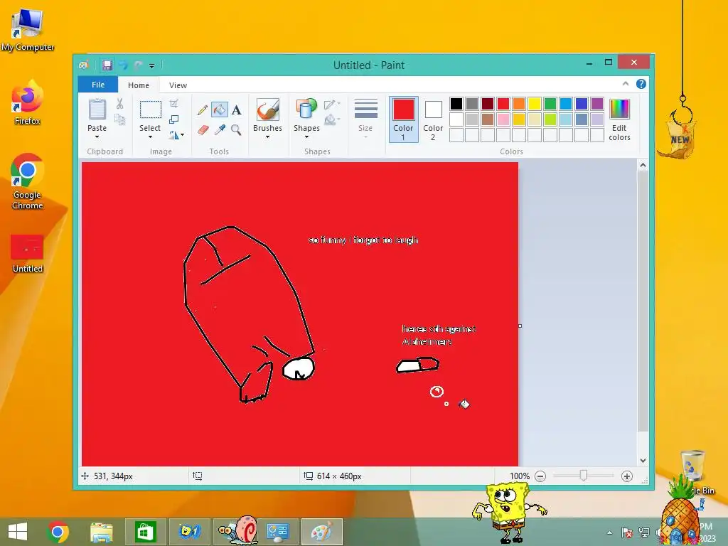Viewport: 728px width, 546px height.
Task: Open the Shape fill dropdown
Action: (x=332, y=121)
